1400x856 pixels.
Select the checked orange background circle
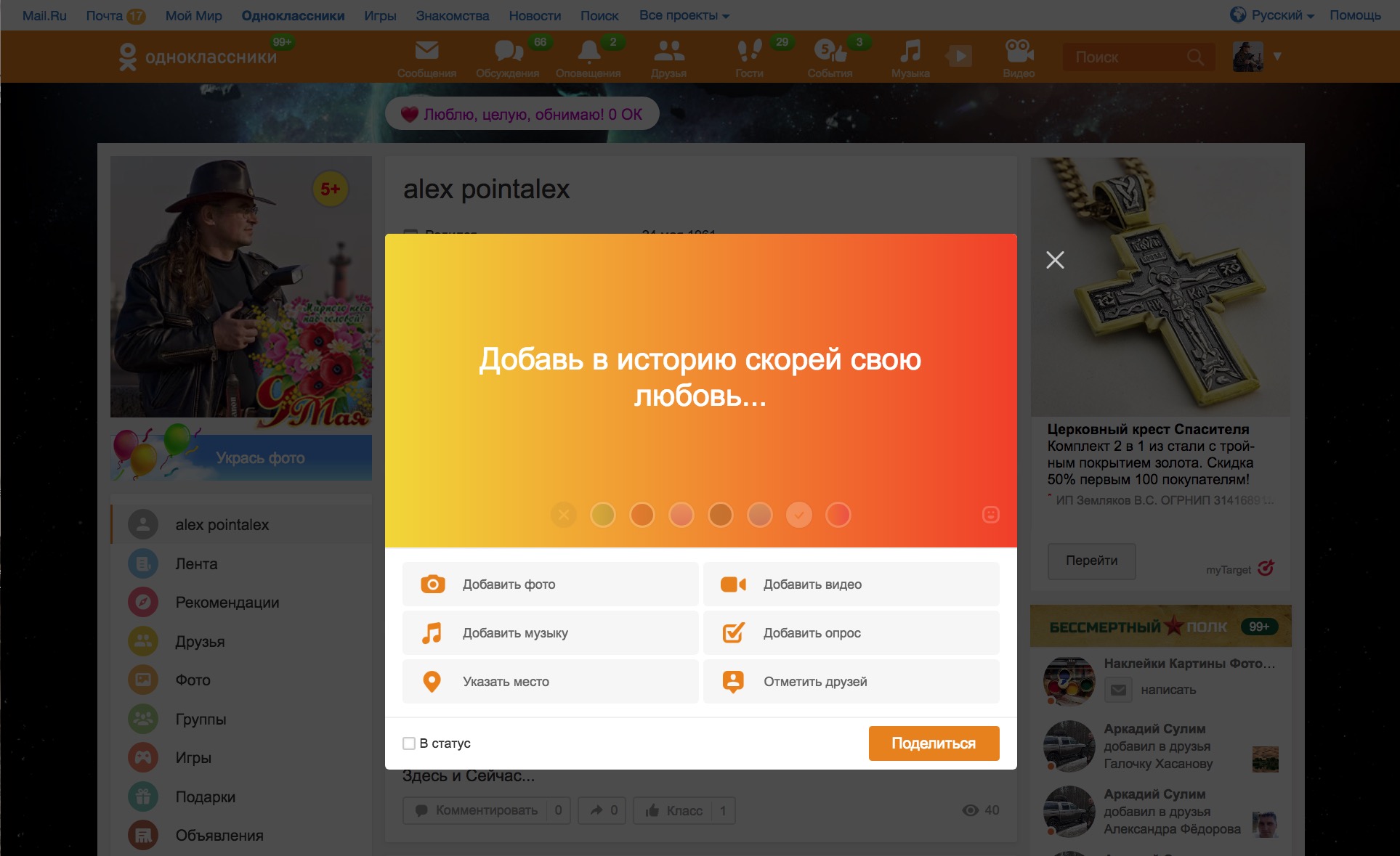tap(799, 515)
